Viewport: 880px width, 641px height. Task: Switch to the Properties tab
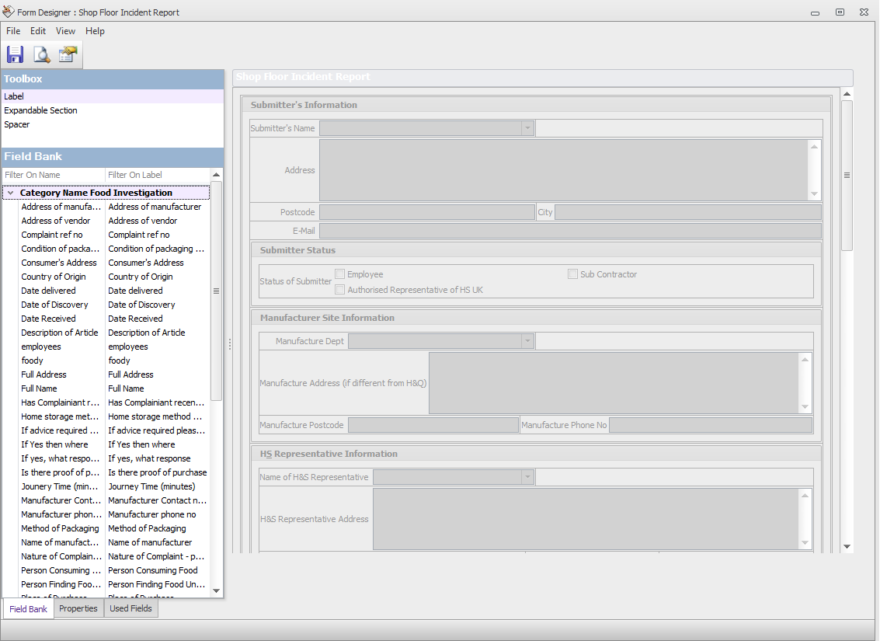click(78, 608)
